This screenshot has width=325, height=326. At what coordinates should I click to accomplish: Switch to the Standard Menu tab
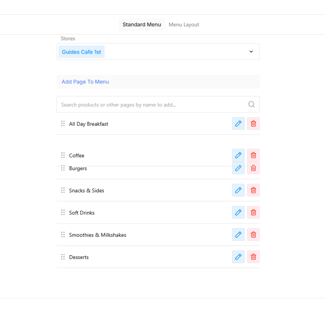point(142,25)
